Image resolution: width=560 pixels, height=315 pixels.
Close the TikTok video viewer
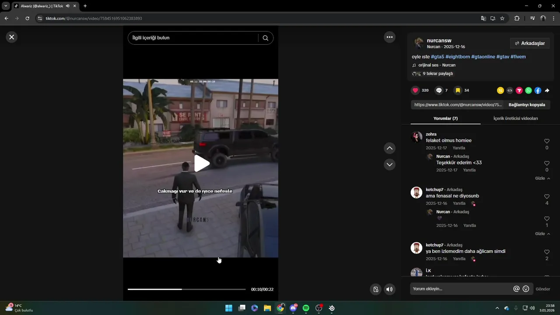12,37
